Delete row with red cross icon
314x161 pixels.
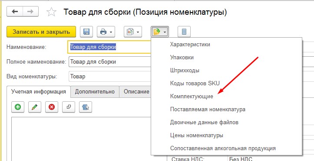tap(52, 107)
